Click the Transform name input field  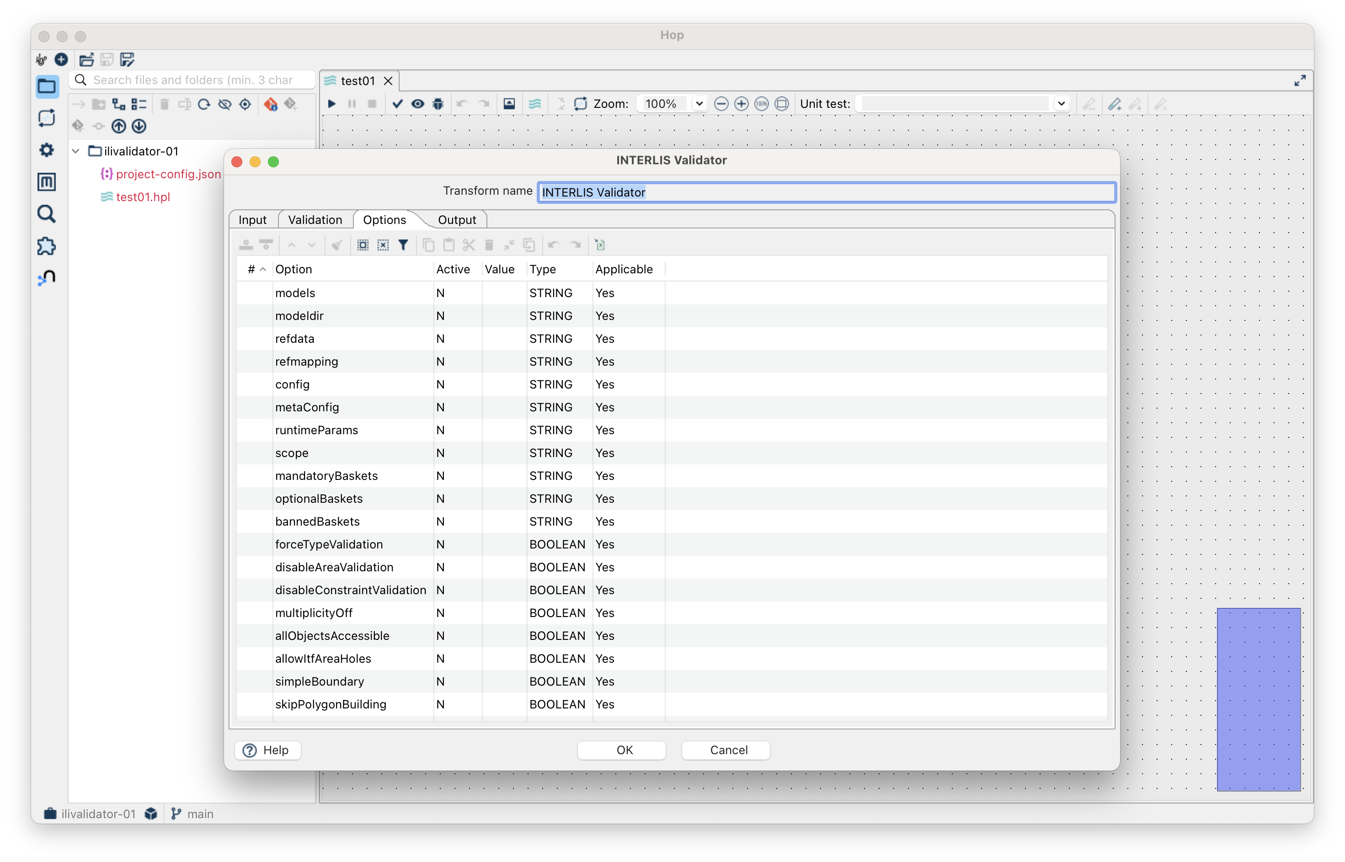(826, 192)
